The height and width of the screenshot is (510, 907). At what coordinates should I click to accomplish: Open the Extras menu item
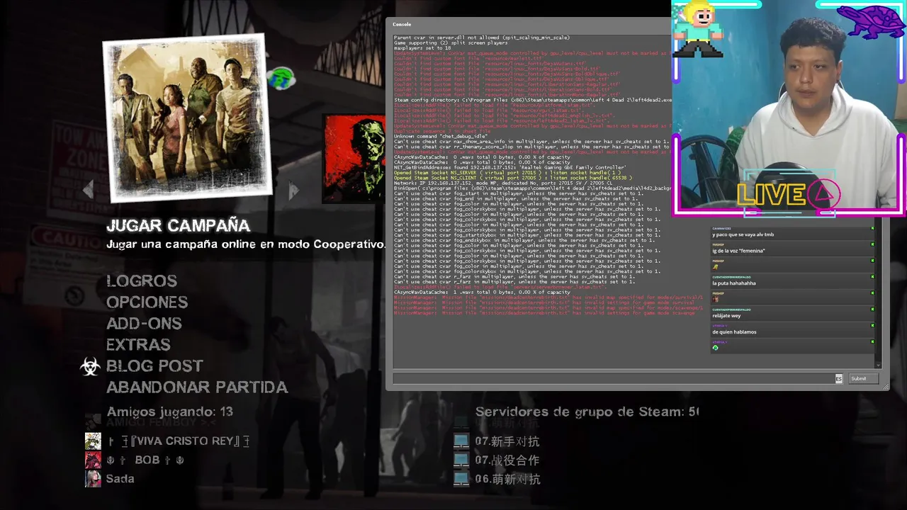pos(138,345)
